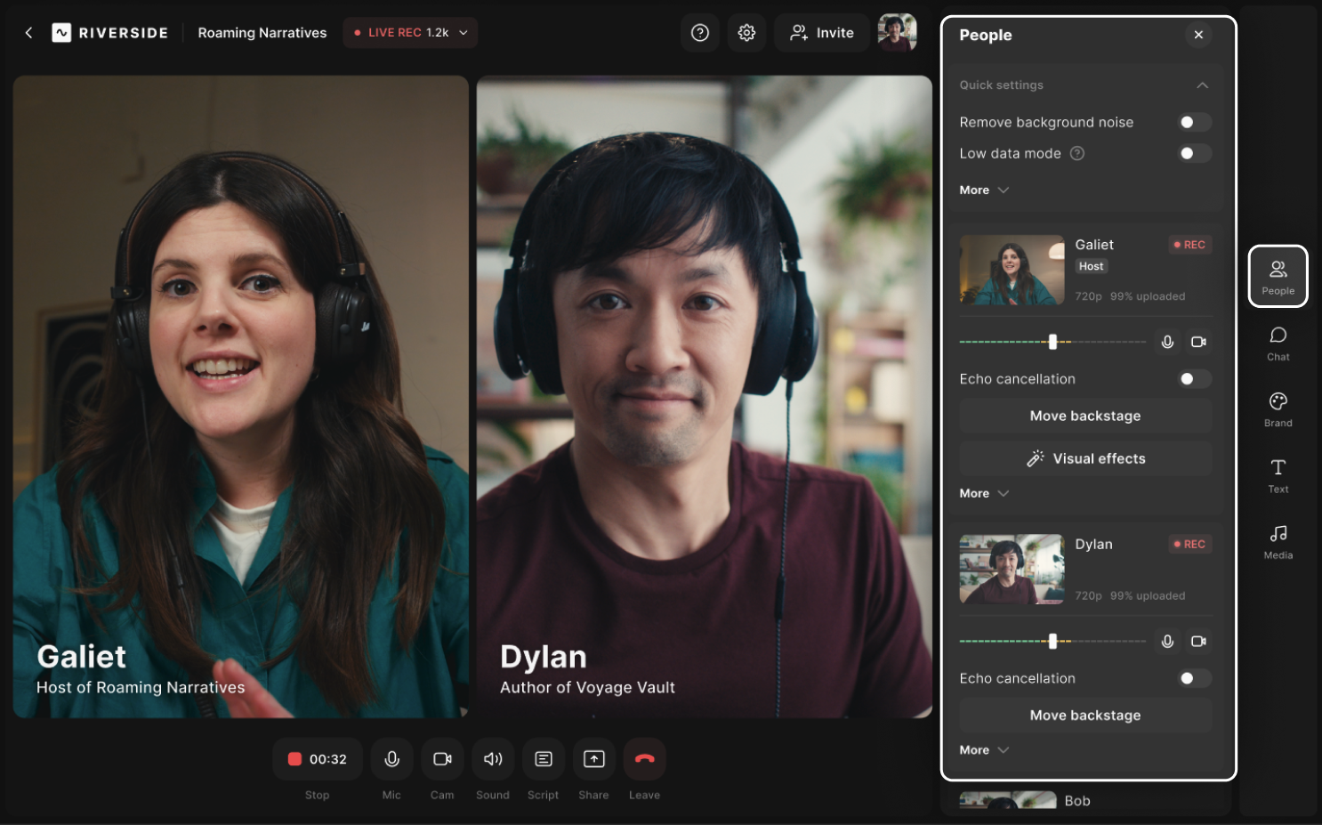Disable Dylan's camera in People panel
Image resolution: width=1322 pixels, height=825 pixels.
(1198, 642)
